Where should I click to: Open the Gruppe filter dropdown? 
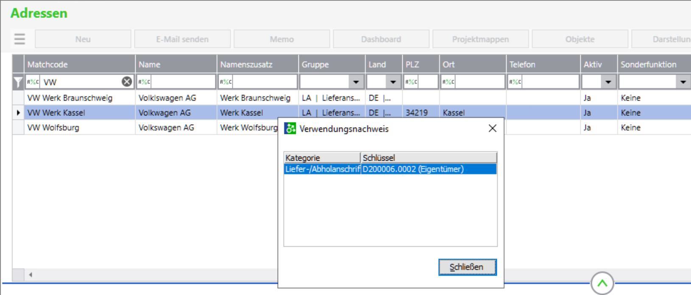356,82
